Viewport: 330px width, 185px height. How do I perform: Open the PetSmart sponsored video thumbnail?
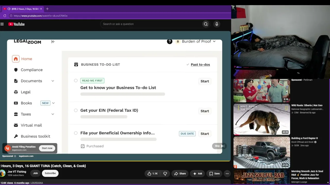tap(262, 91)
